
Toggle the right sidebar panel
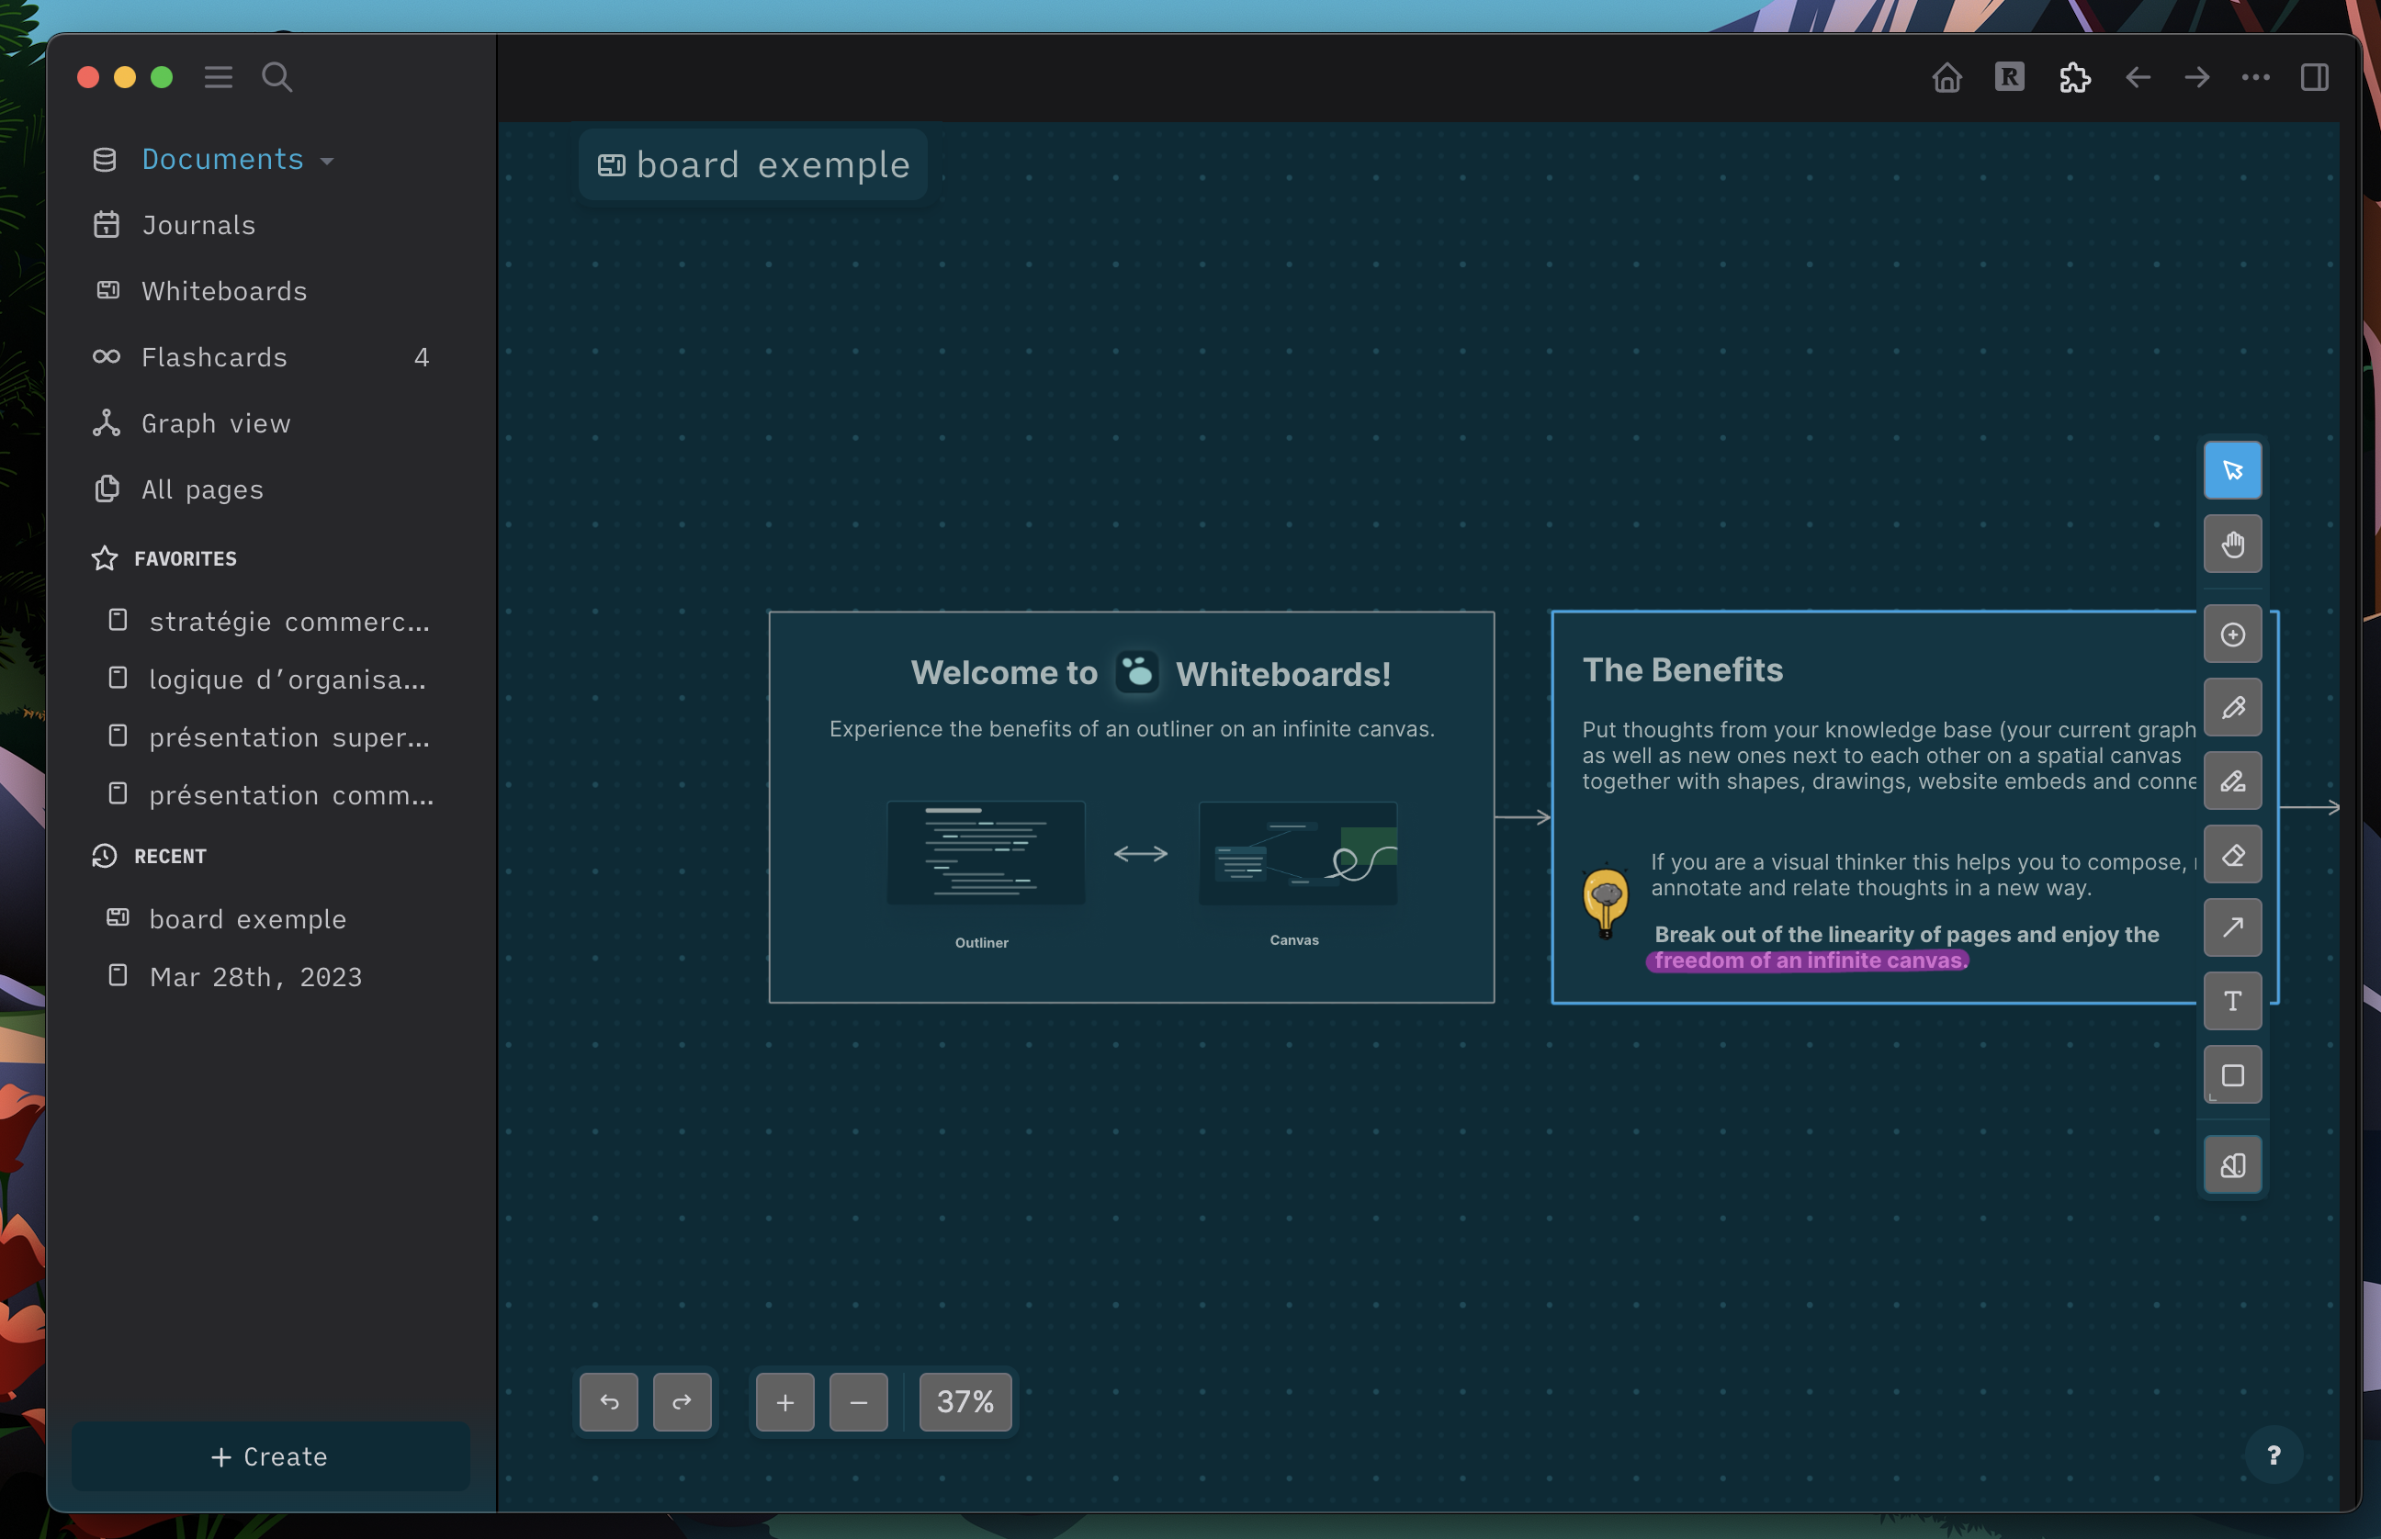2314,77
